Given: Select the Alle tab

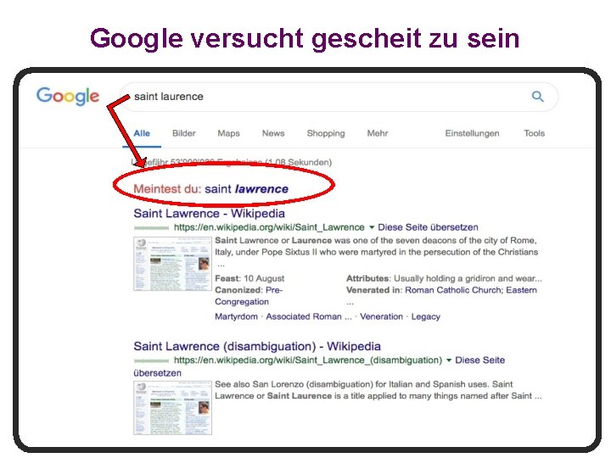Looking at the screenshot, I should pos(142,133).
